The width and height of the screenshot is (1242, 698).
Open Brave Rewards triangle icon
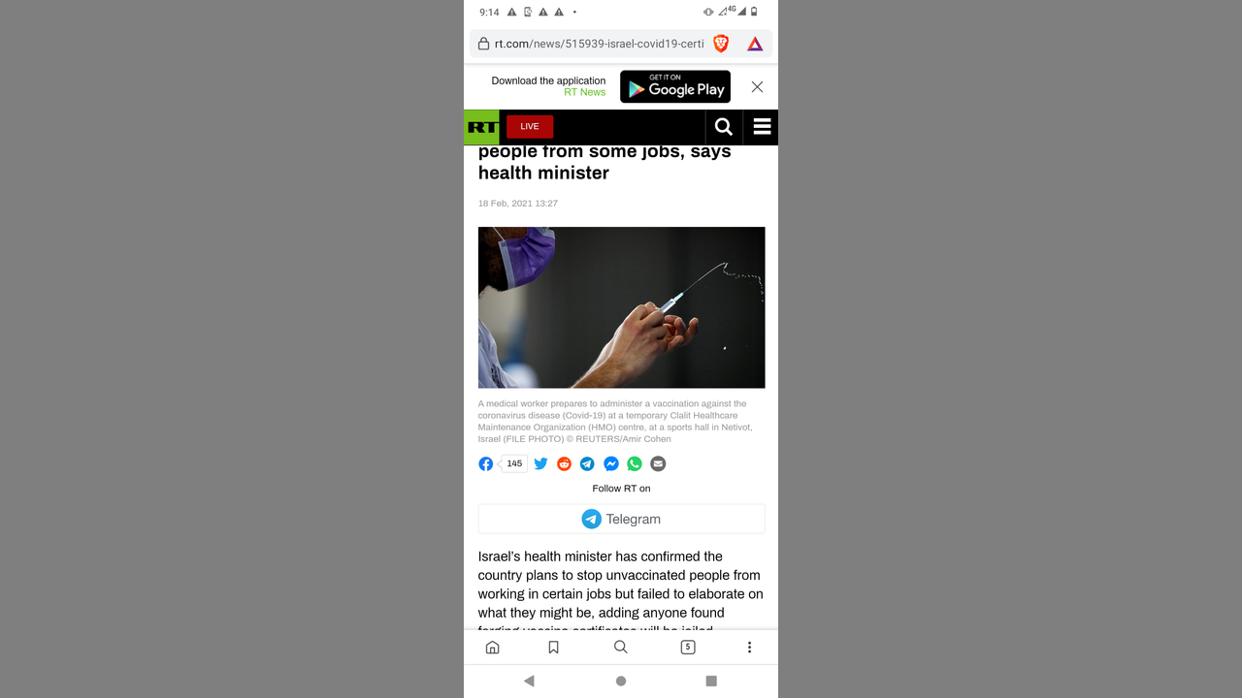[755, 44]
